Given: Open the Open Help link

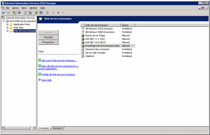Looking at the screenshot, I should pyautogui.click(x=46, y=80).
